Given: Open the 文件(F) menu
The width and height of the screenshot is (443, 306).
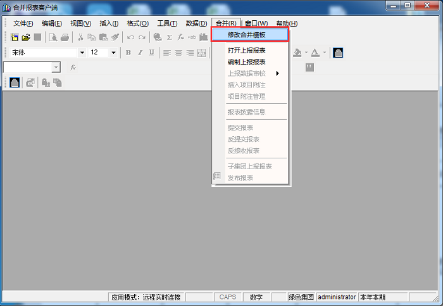Looking at the screenshot, I should pyautogui.click(x=23, y=23).
